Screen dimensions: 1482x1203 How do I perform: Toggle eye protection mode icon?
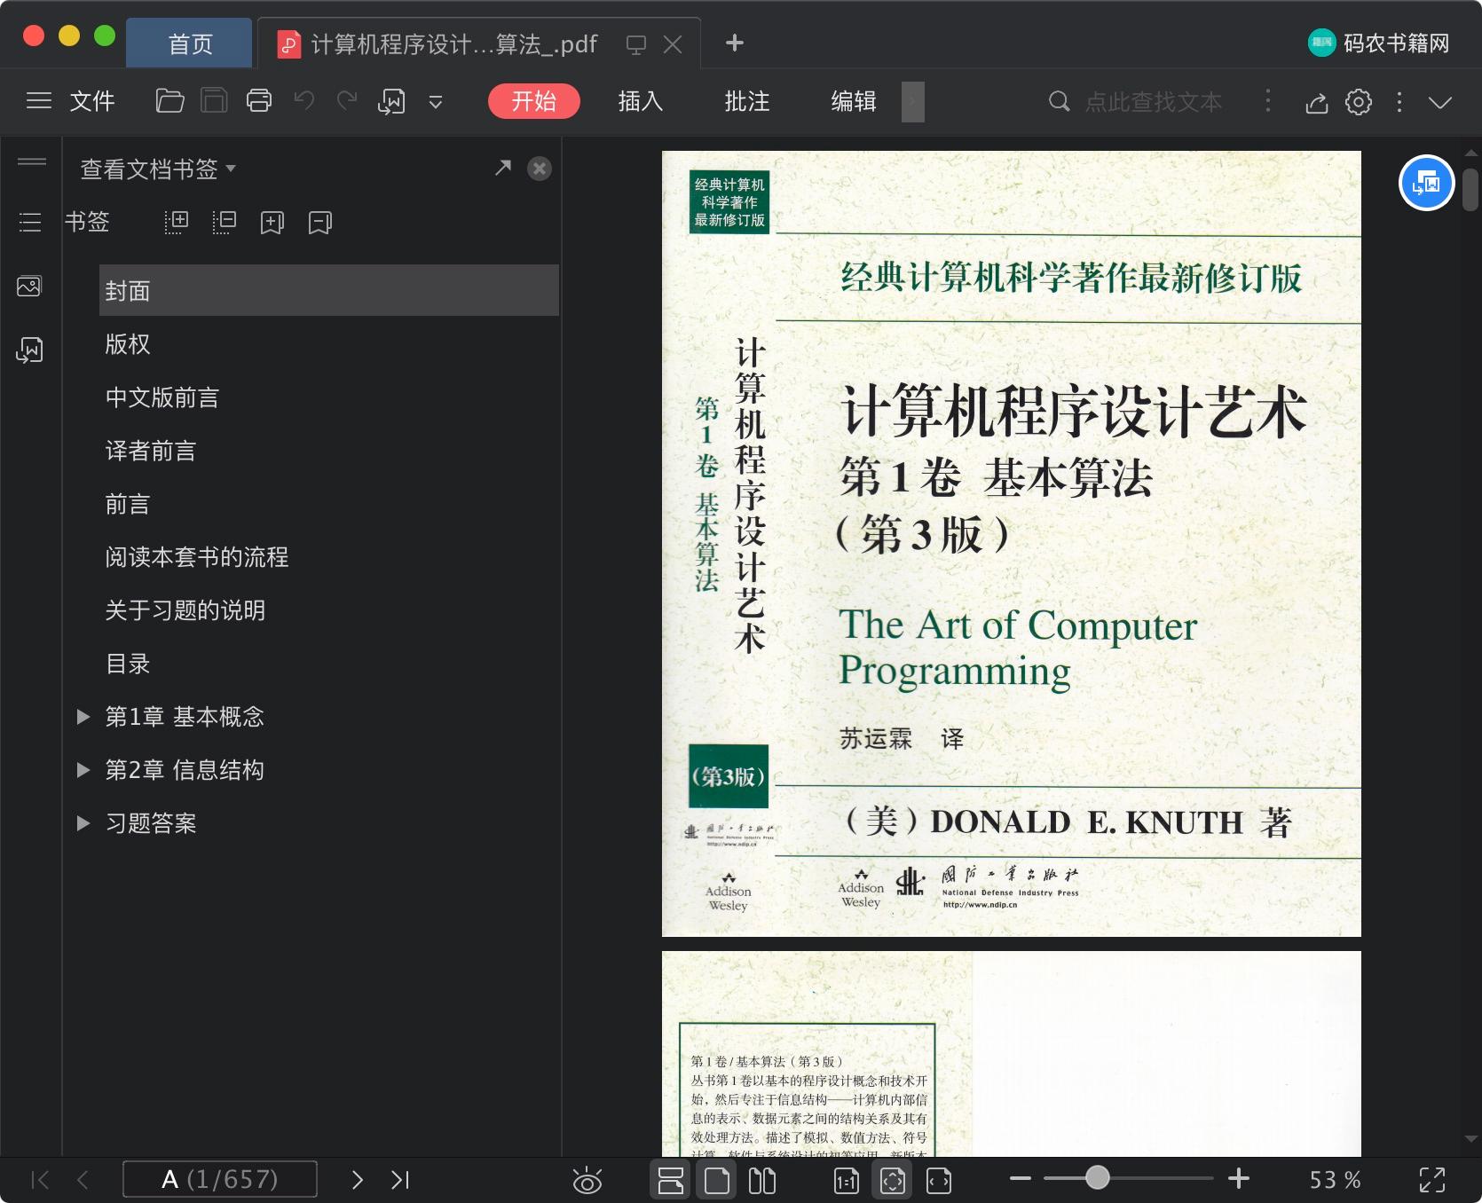587,1181
